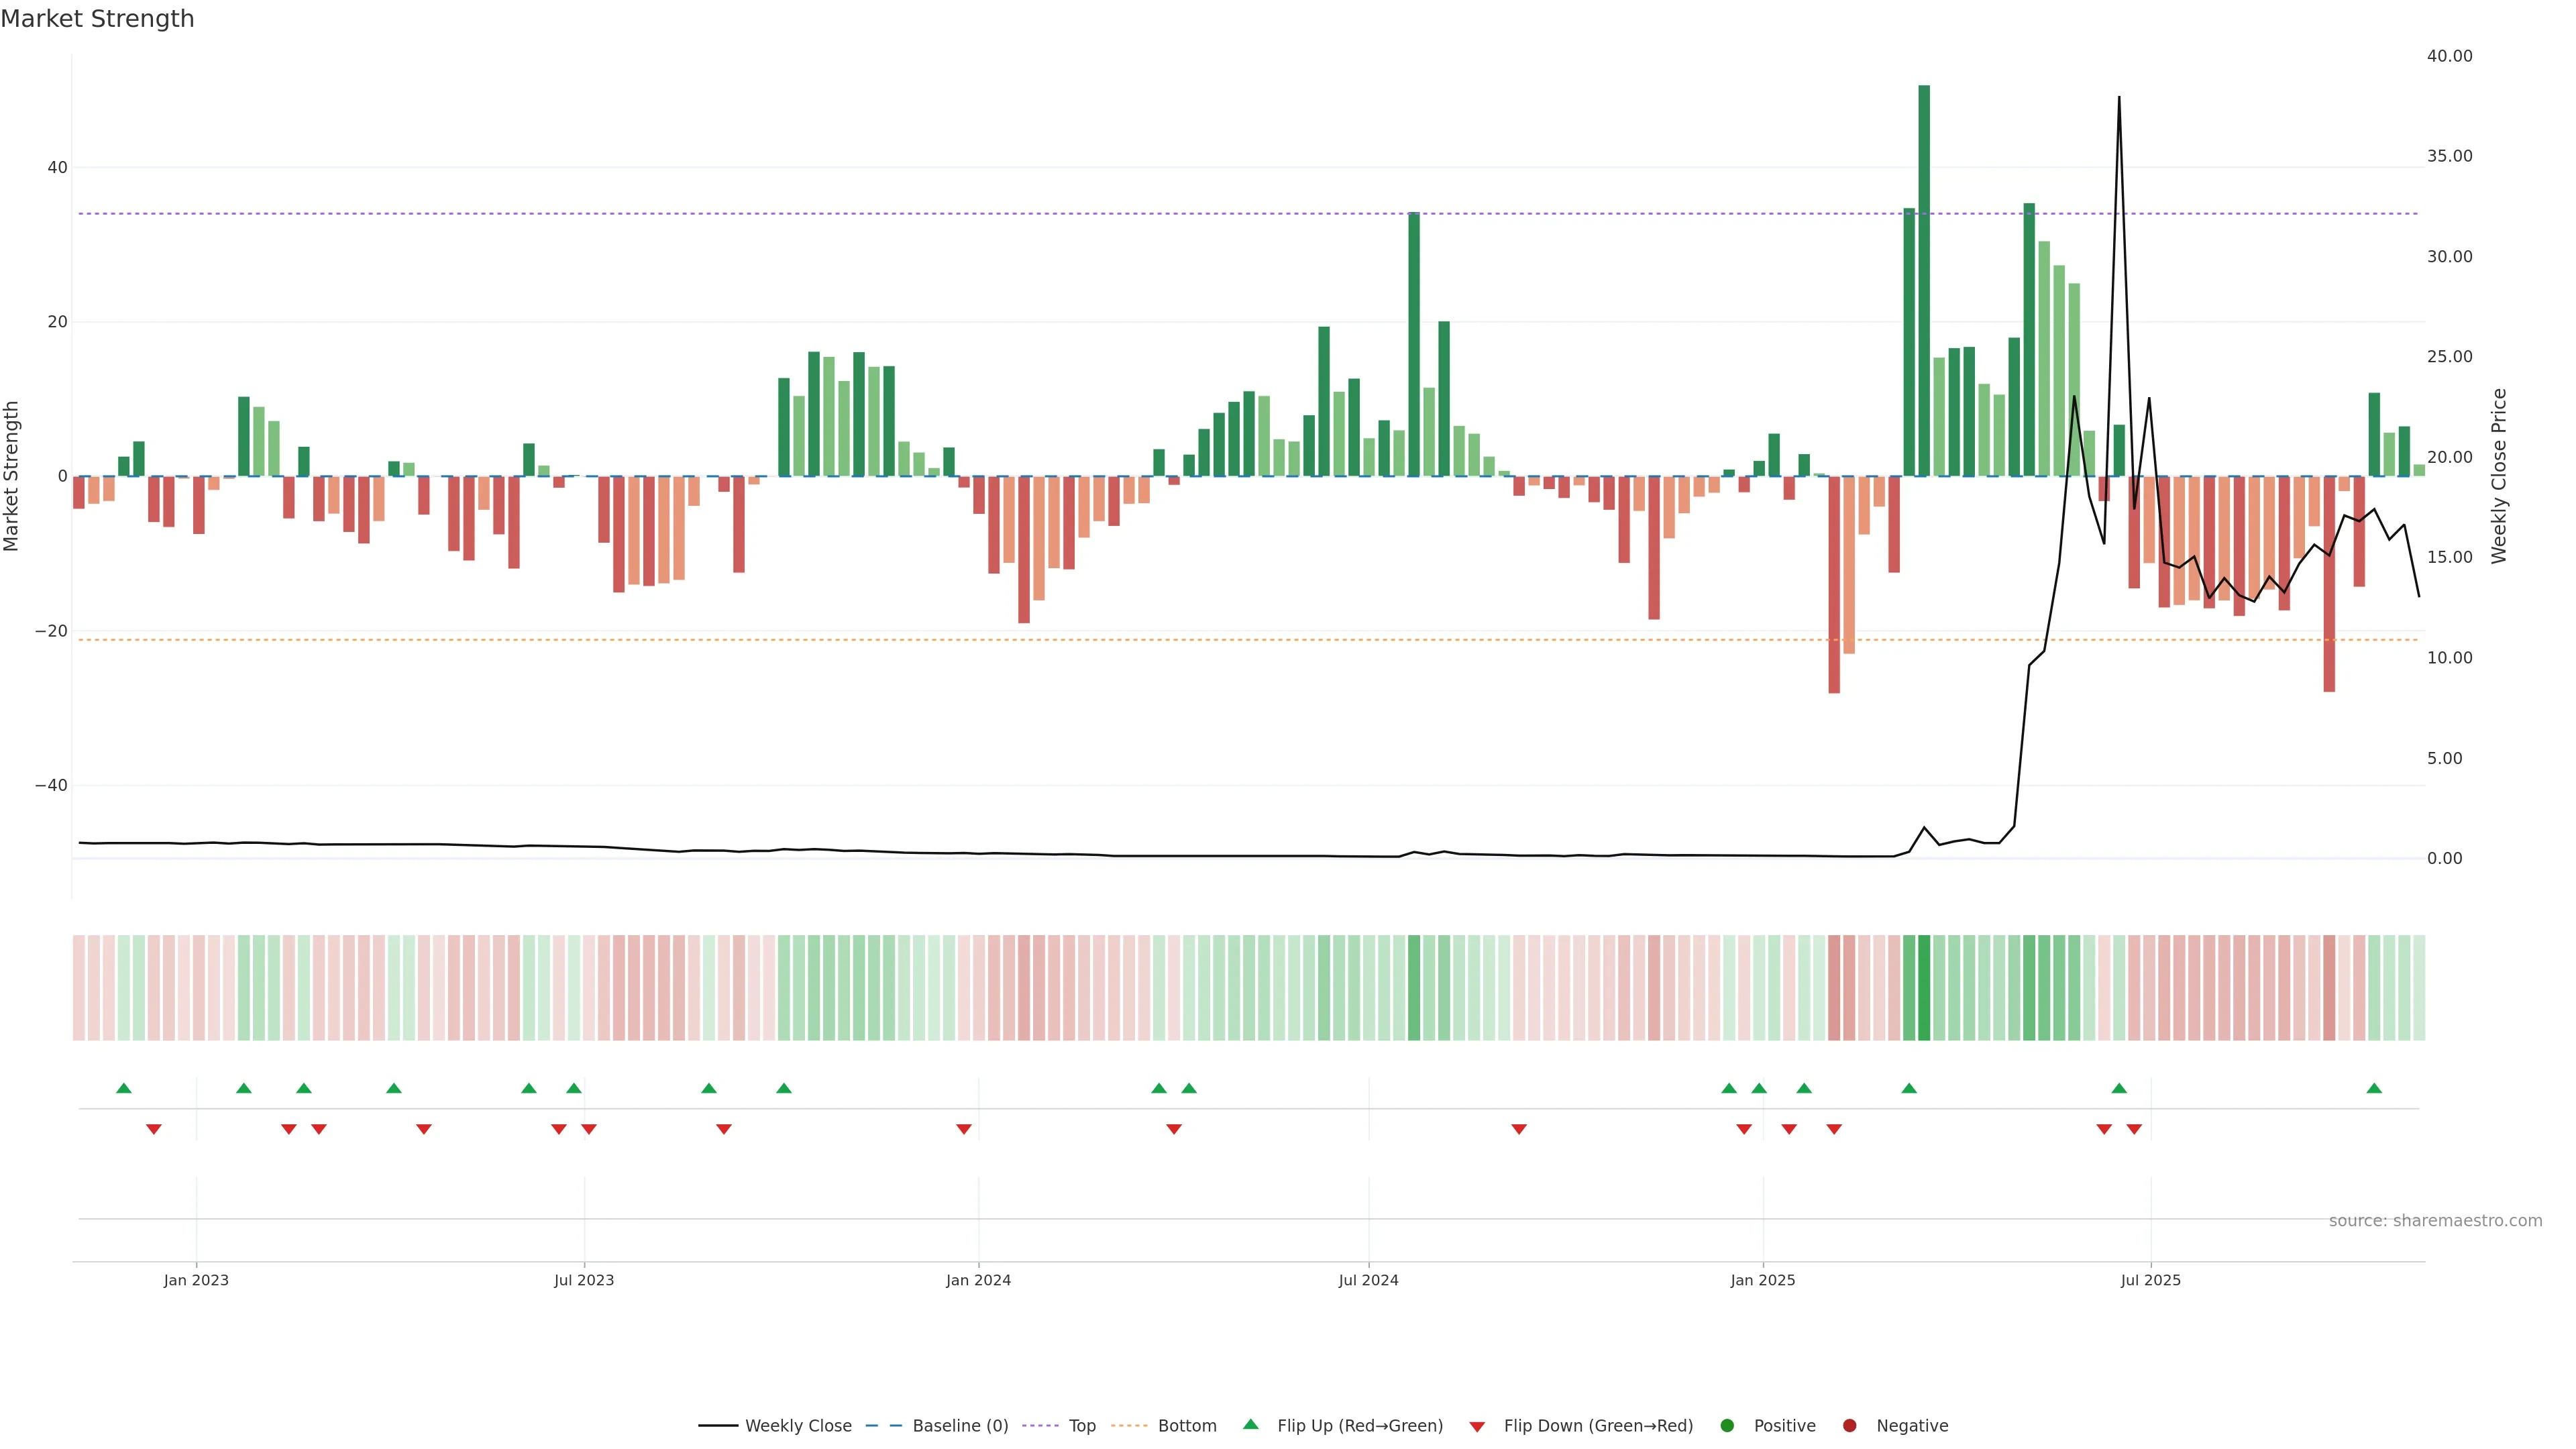The height and width of the screenshot is (1449, 2576).
Task: Click the Jan 2023 axis label
Action: click(x=196, y=1280)
